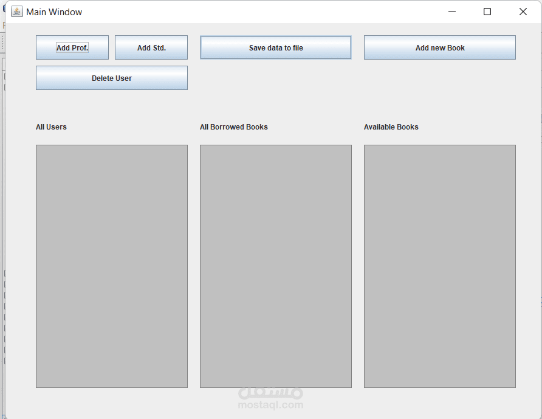Click the Java icon in title bar
Screen dimensions: 542x419
coord(17,12)
